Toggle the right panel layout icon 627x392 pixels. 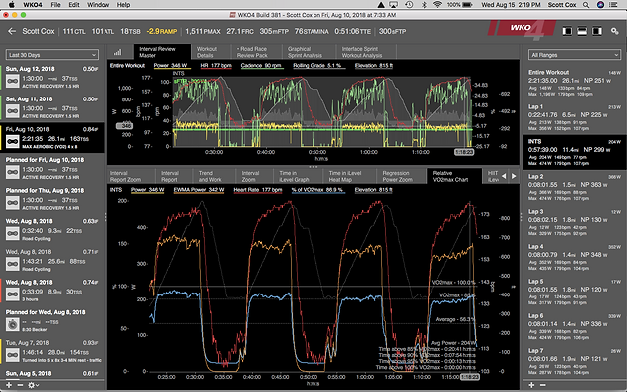click(x=597, y=31)
